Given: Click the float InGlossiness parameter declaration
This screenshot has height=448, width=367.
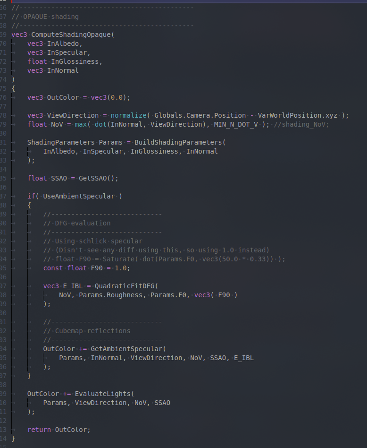Looking at the screenshot, I should (x=65, y=61).
